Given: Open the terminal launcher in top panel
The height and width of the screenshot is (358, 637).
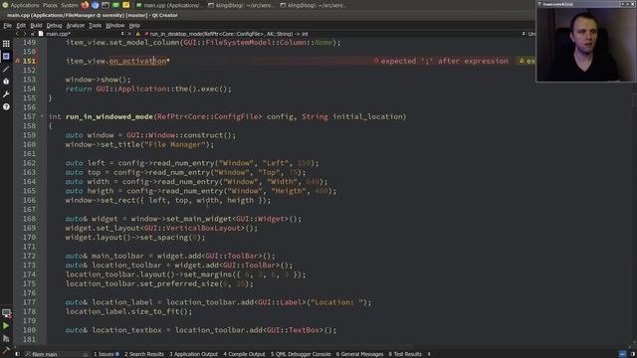Looking at the screenshot, I should [x=106, y=5].
